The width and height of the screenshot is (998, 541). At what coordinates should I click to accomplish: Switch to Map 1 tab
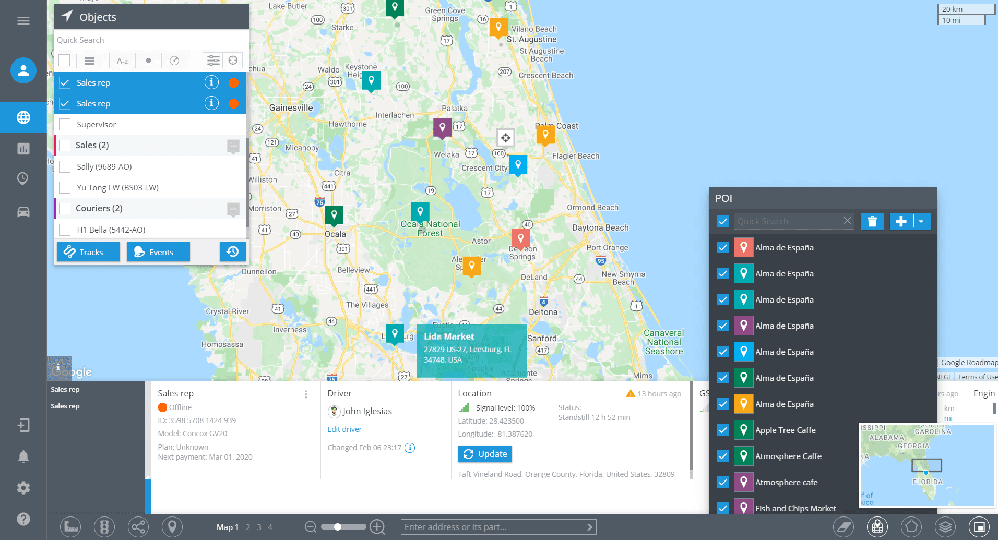click(x=227, y=527)
